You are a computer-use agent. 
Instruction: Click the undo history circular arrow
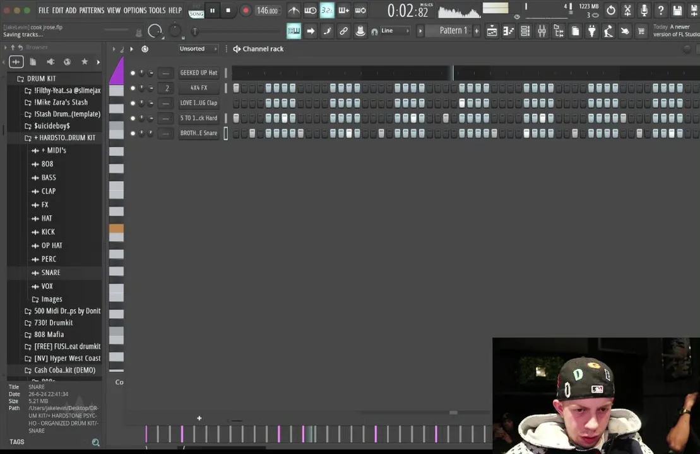pos(611,10)
